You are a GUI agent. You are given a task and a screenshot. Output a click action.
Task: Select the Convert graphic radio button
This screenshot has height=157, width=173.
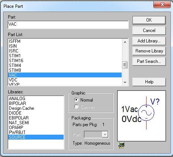pos(76,107)
